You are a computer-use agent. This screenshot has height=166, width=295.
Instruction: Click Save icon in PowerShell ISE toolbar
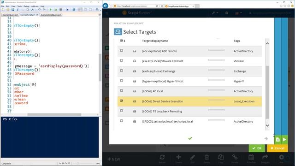pos(13,10)
